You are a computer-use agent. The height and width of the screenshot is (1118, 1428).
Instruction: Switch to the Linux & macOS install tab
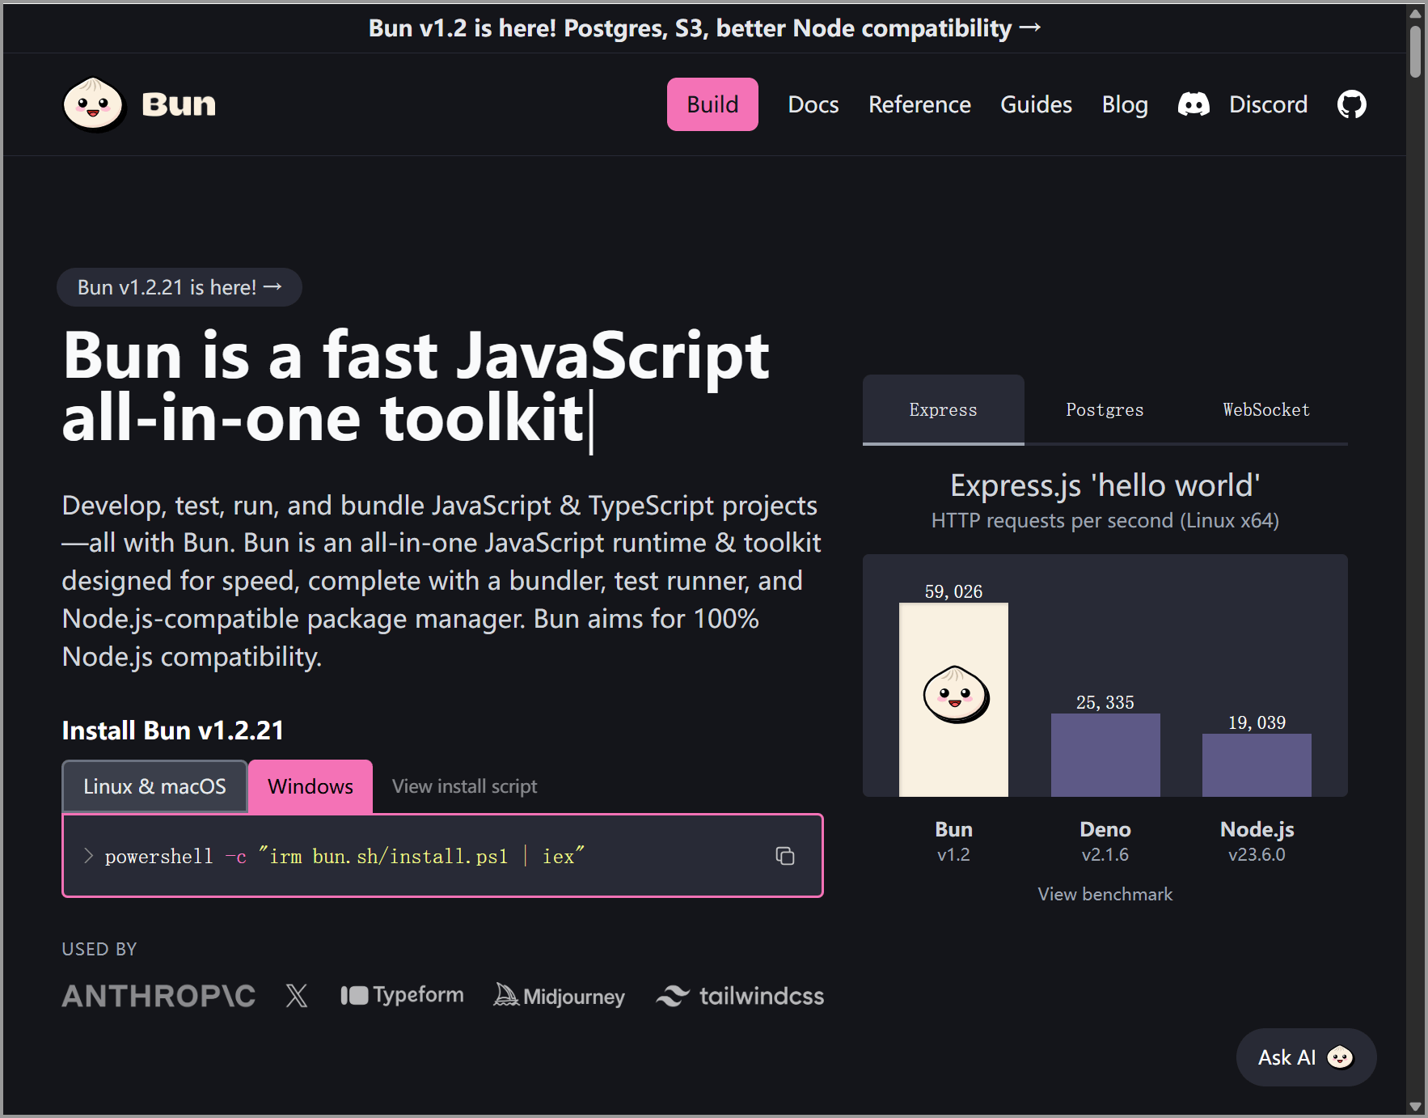tap(154, 786)
